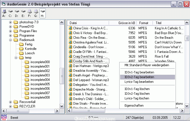This screenshot has height=121, width=190.
Task: Click file list scroll down arrow
Action: click(187, 106)
